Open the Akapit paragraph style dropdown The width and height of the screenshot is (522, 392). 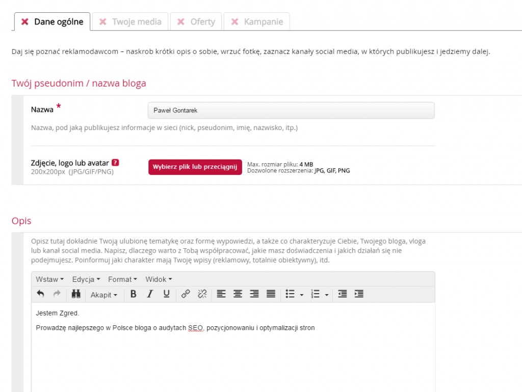[104, 295]
